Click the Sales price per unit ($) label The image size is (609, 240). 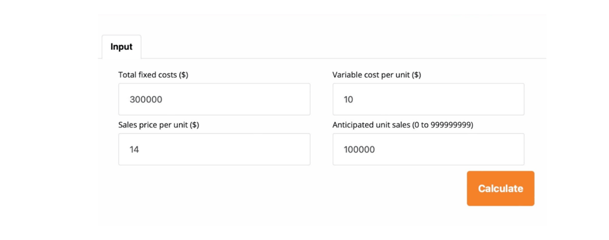click(159, 125)
